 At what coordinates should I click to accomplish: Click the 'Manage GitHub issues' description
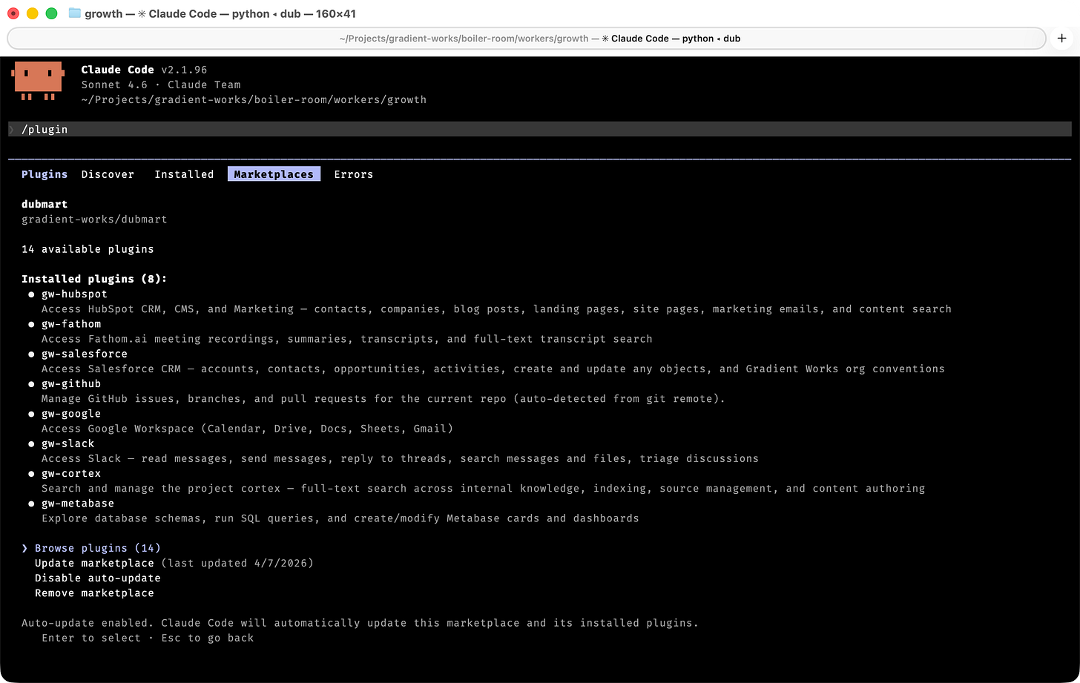[383, 398]
